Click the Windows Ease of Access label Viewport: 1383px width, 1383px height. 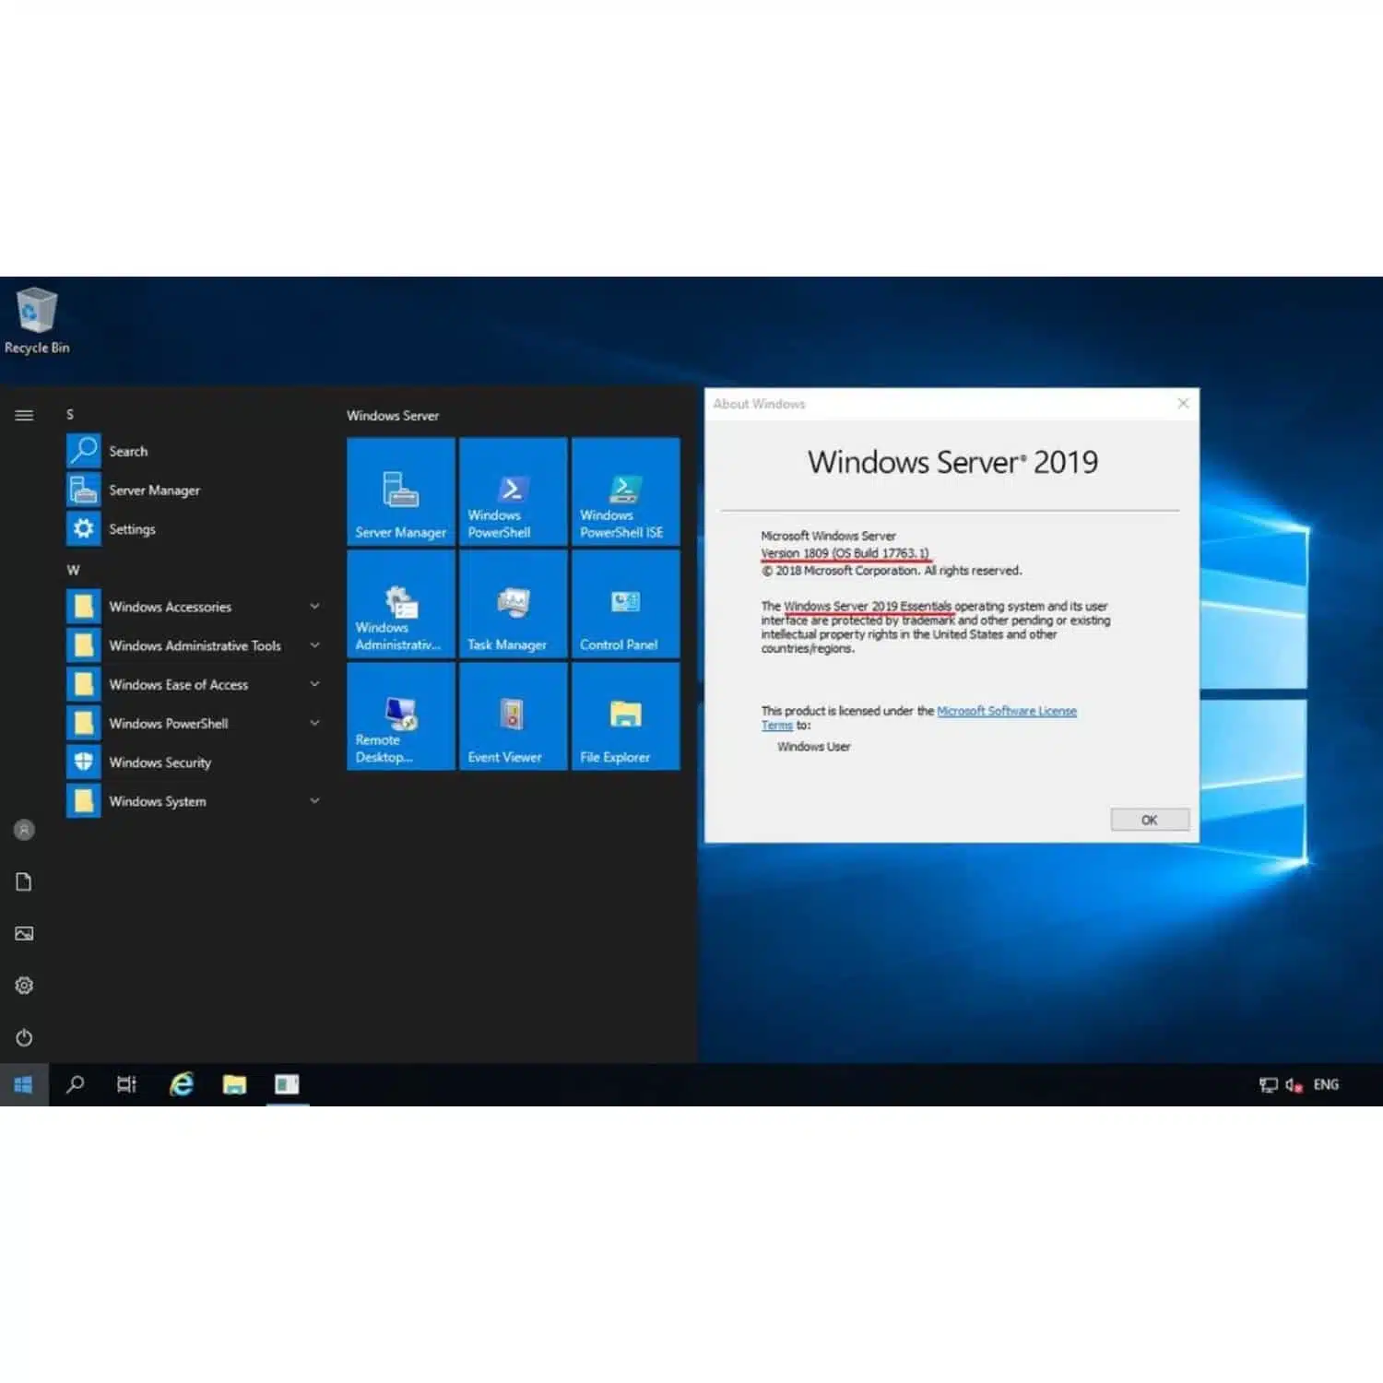click(x=179, y=684)
